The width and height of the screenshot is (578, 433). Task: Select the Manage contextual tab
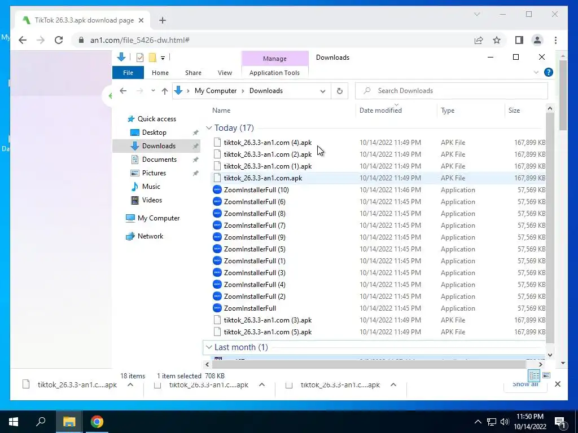click(x=275, y=59)
